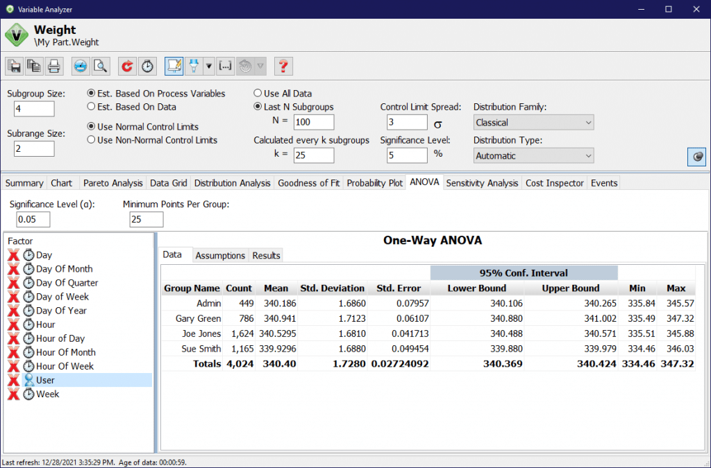
Task: Click the Save icon in the toolbar
Action: click(x=14, y=66)
